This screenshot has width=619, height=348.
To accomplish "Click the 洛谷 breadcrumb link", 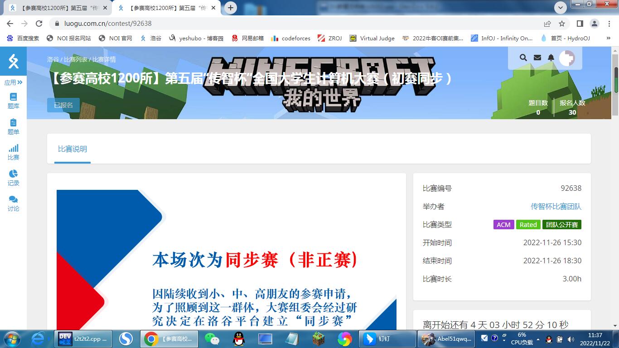I will pyautogui.click(x=53, y=59).
